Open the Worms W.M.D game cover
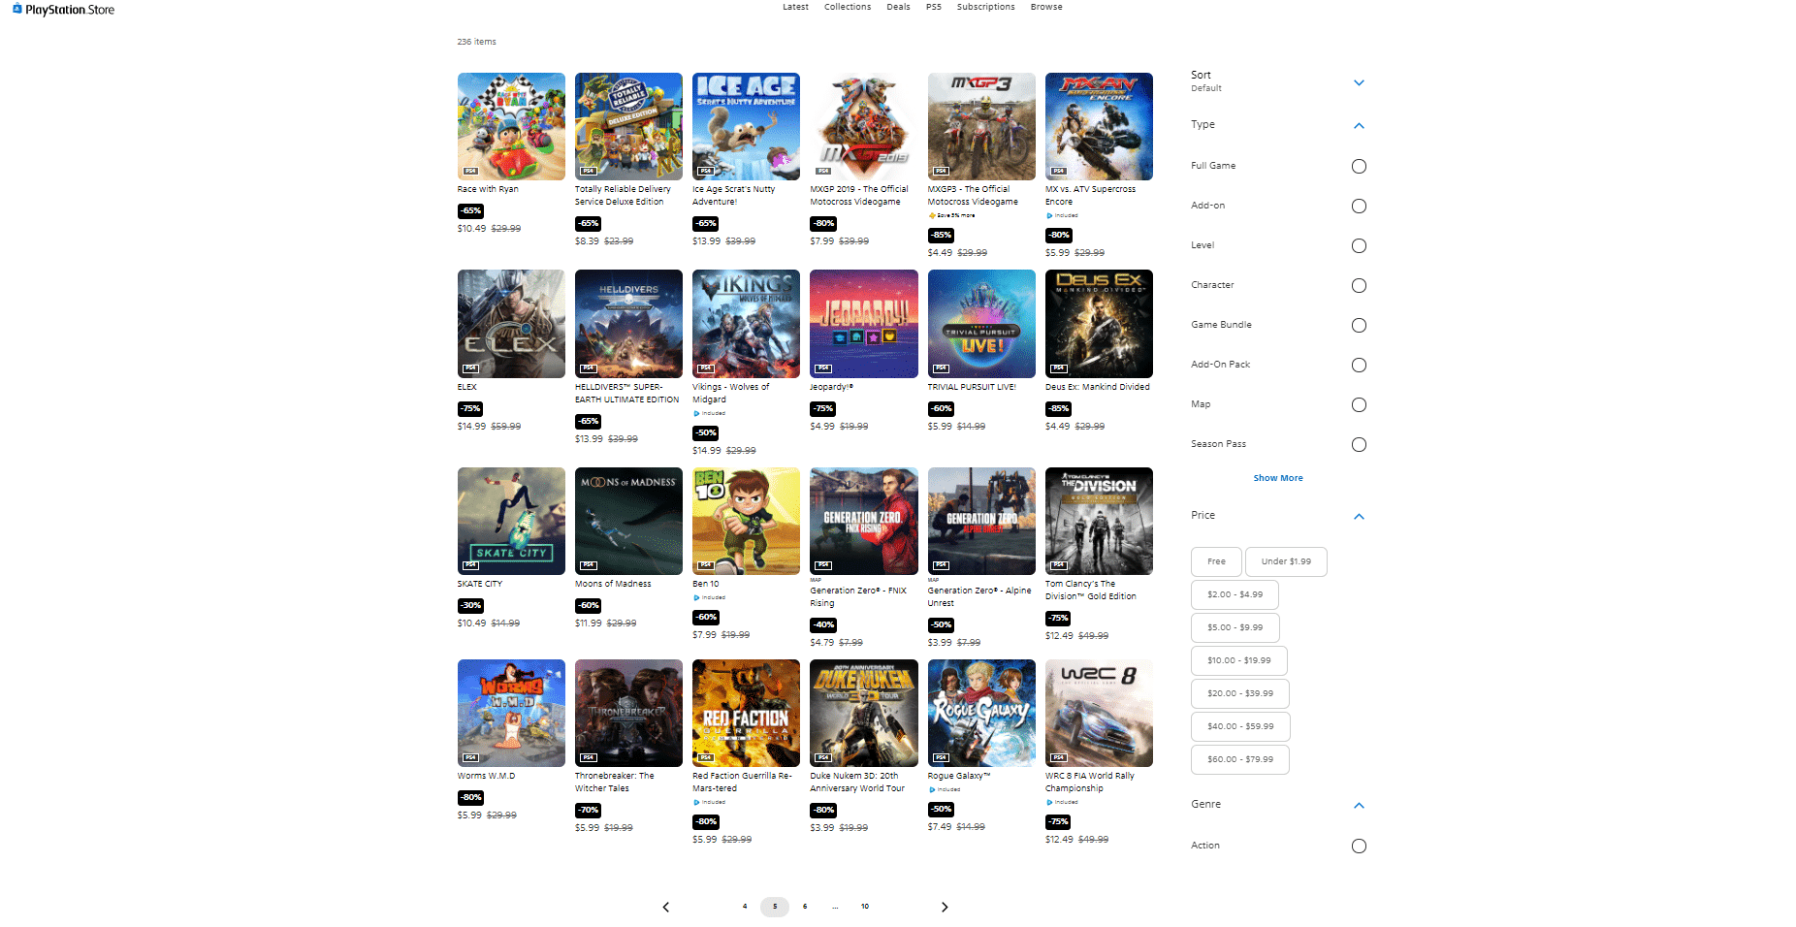Viewport: 1796px width, 927px height. pyautogui.click(x=511, y=713)
